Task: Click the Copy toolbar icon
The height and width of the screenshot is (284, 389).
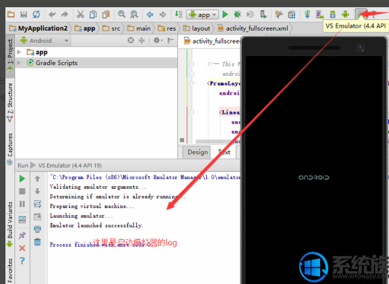Action: tap(93, 14)
